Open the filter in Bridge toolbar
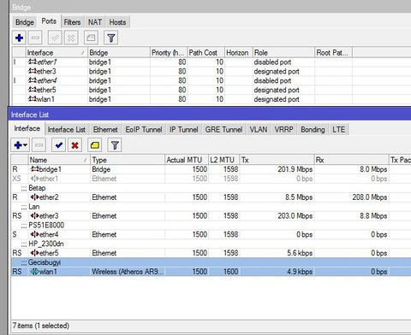 [111, 38]
